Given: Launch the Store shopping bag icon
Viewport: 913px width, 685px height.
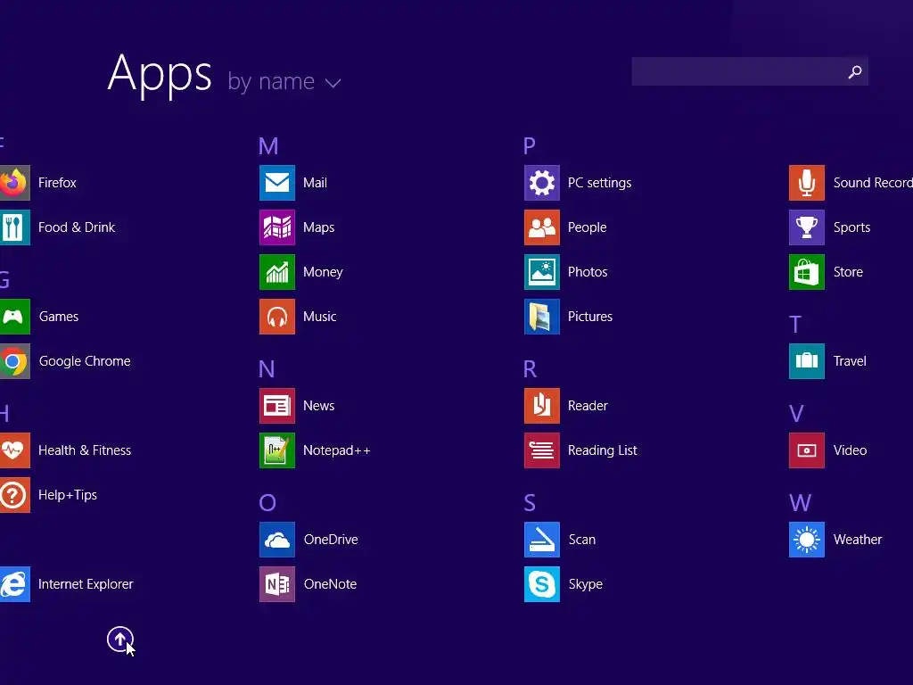Looking at the screenshot, I should click(x=807, y=272).
